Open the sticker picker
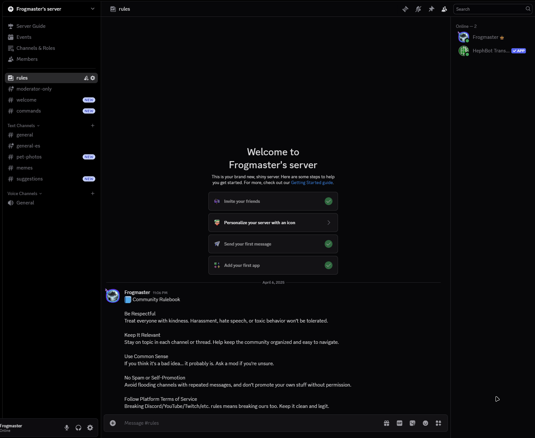Screen dimensions: 535x438 [412, 423]
